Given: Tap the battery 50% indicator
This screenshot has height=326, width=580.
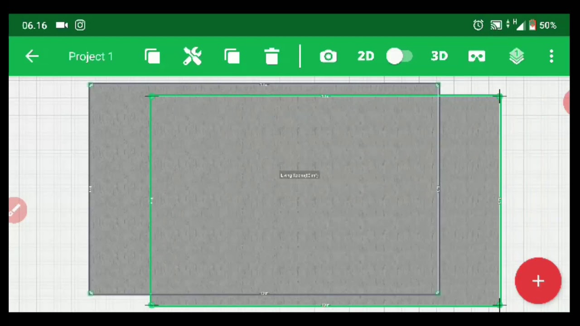Looking at the screenshot, I should point(542,25).
